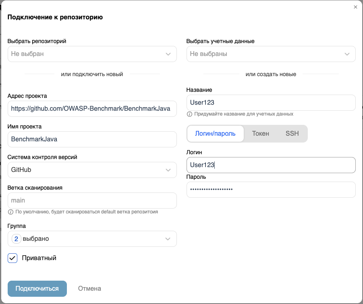Focus the Название credentials field
Screen dimensions: 363x304
(271, 103)
